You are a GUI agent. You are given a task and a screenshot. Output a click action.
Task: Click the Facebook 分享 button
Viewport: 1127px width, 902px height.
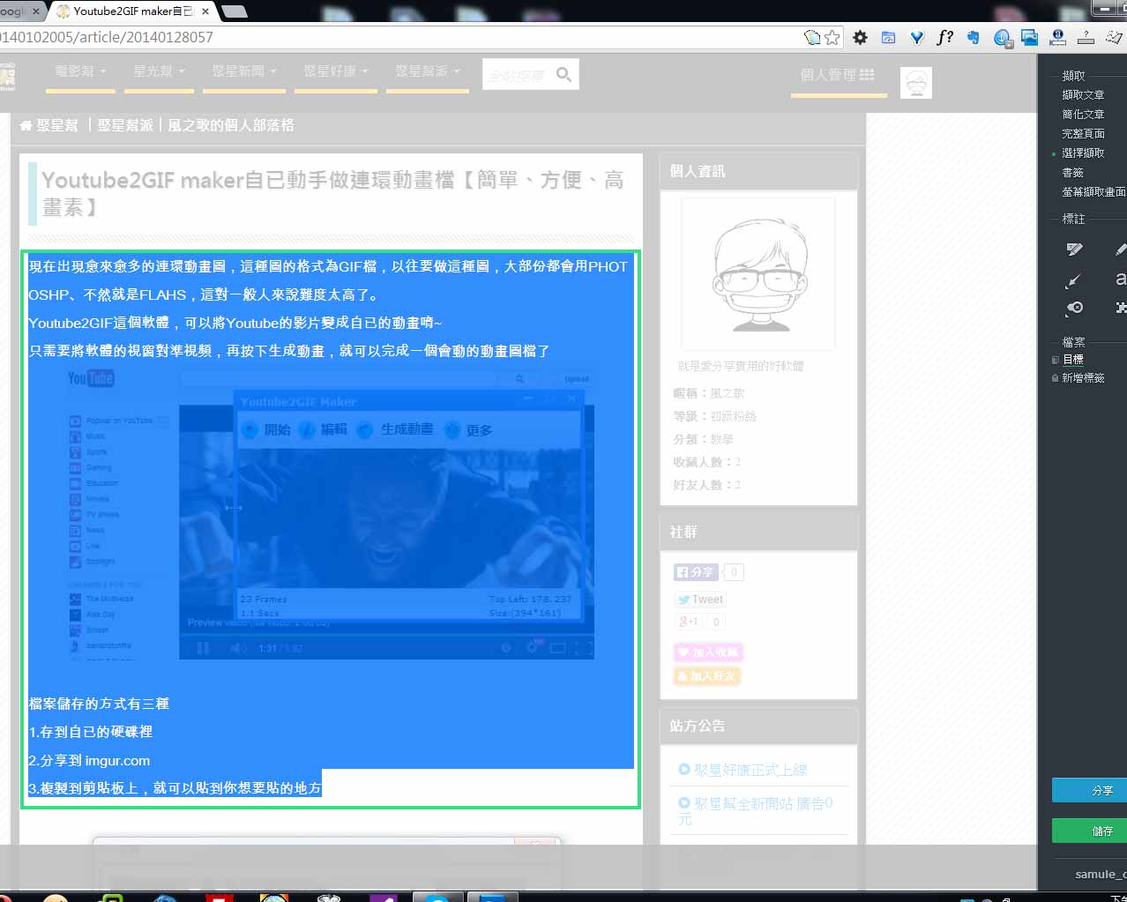pos(697,572)
